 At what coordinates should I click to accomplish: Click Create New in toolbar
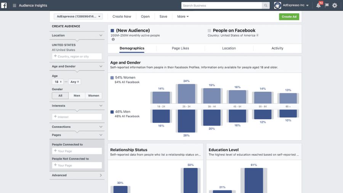point(122,16)
